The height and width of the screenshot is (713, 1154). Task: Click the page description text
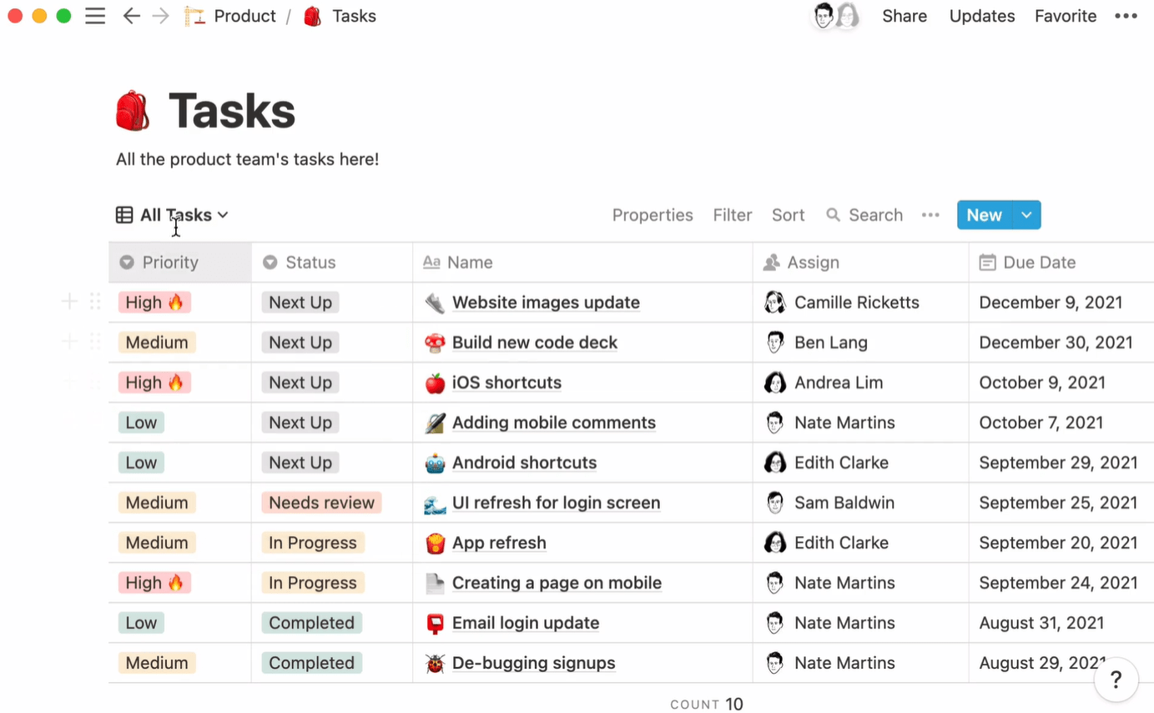click(x=248, y=158)
